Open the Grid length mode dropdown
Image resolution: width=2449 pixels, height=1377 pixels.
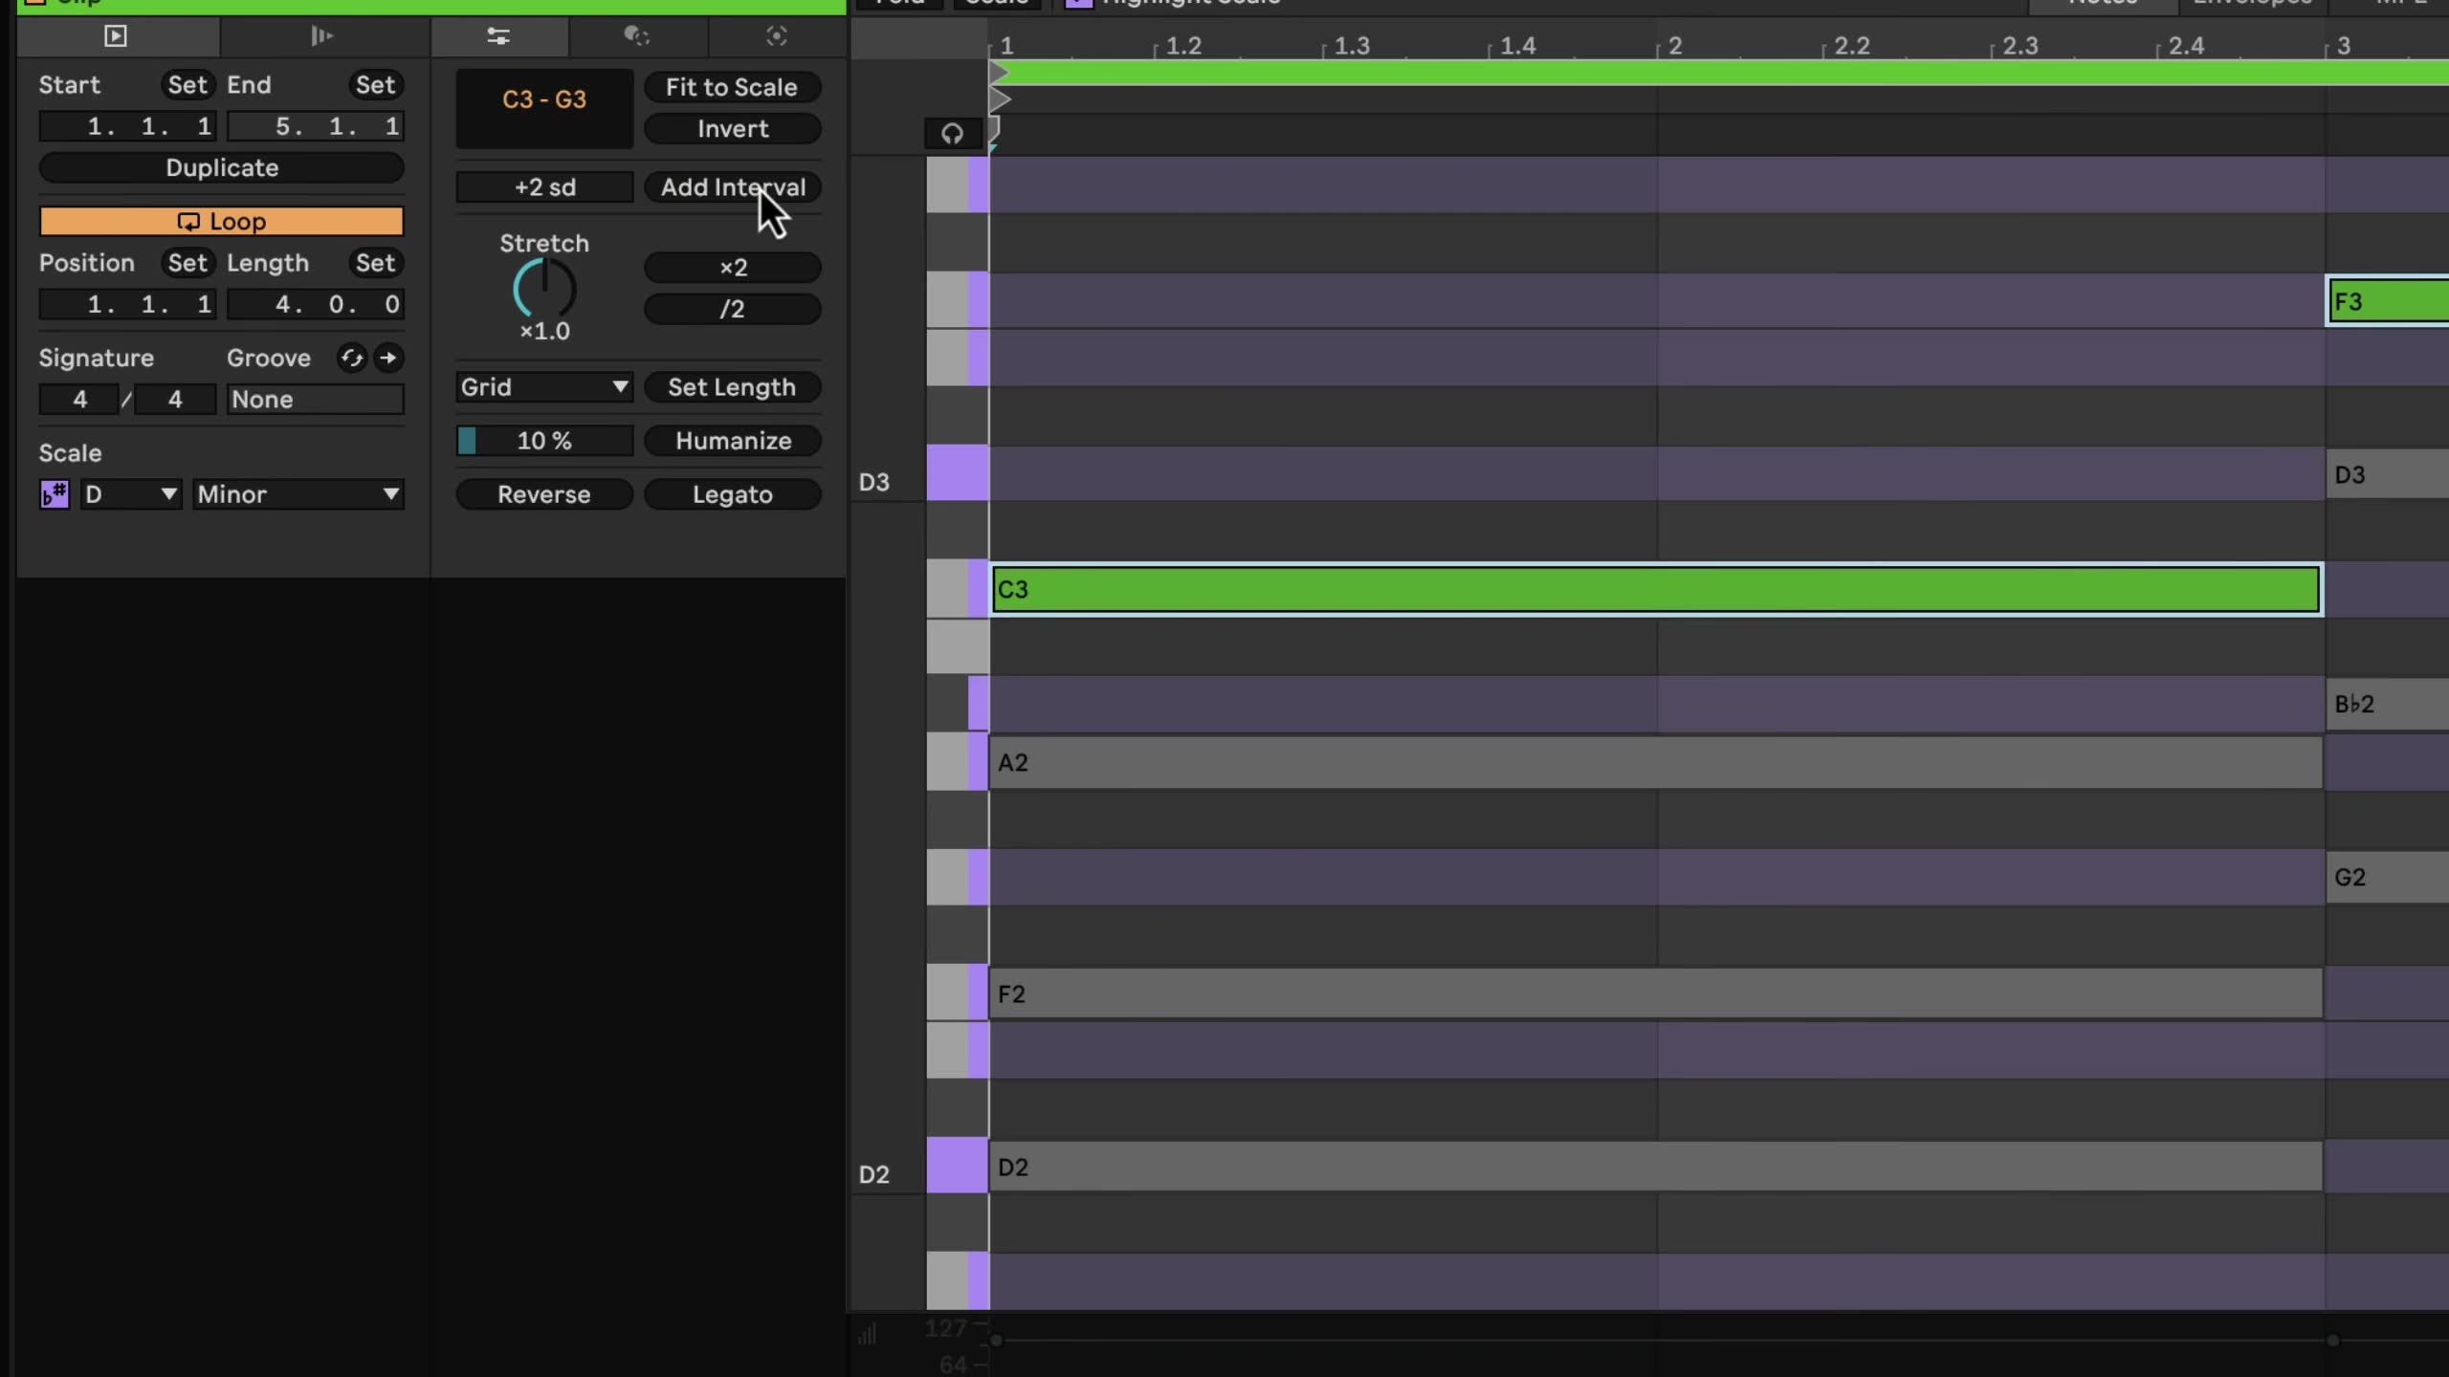(544, 387)
